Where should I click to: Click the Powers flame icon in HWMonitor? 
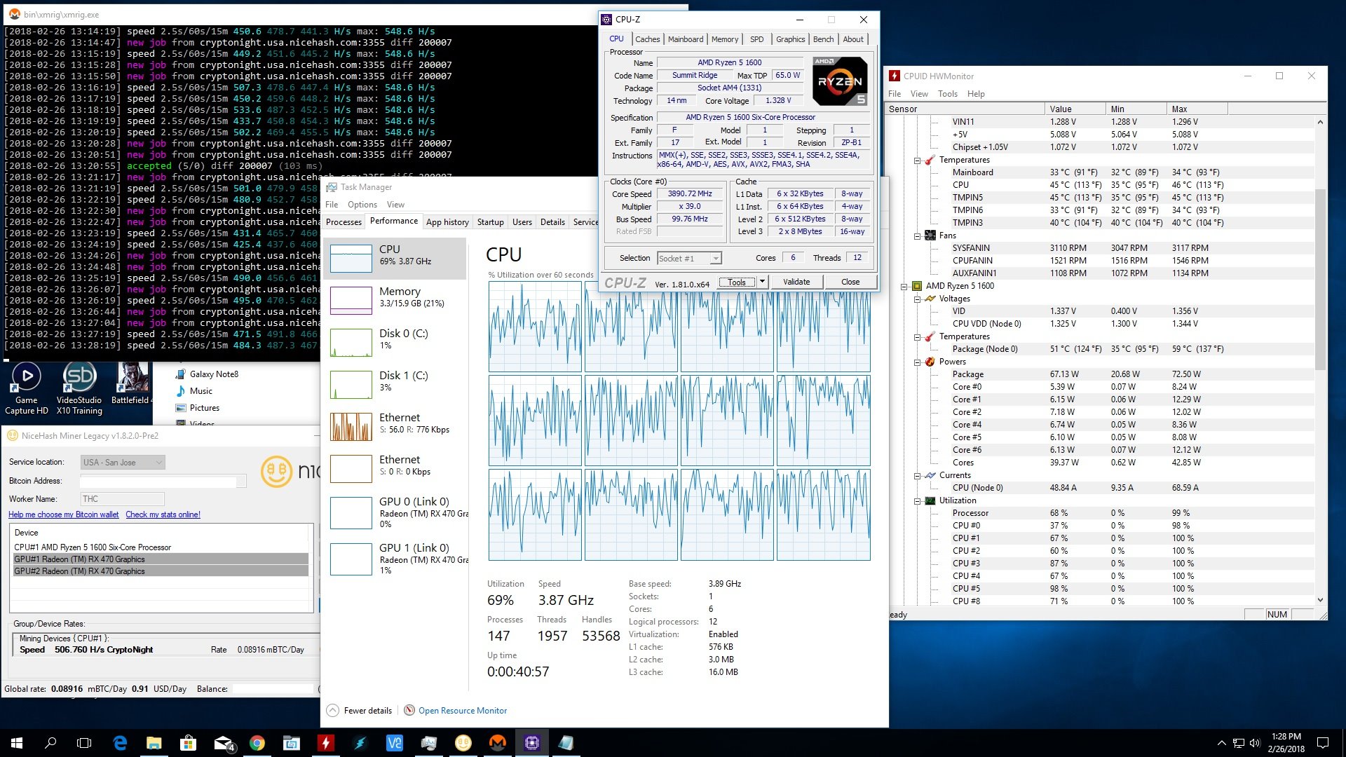930,362
